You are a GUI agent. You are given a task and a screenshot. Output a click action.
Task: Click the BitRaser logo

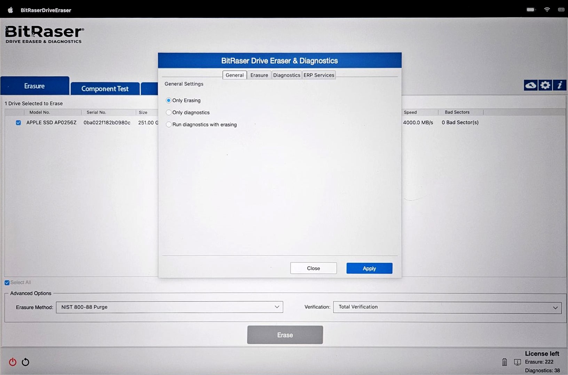(44, 34)
